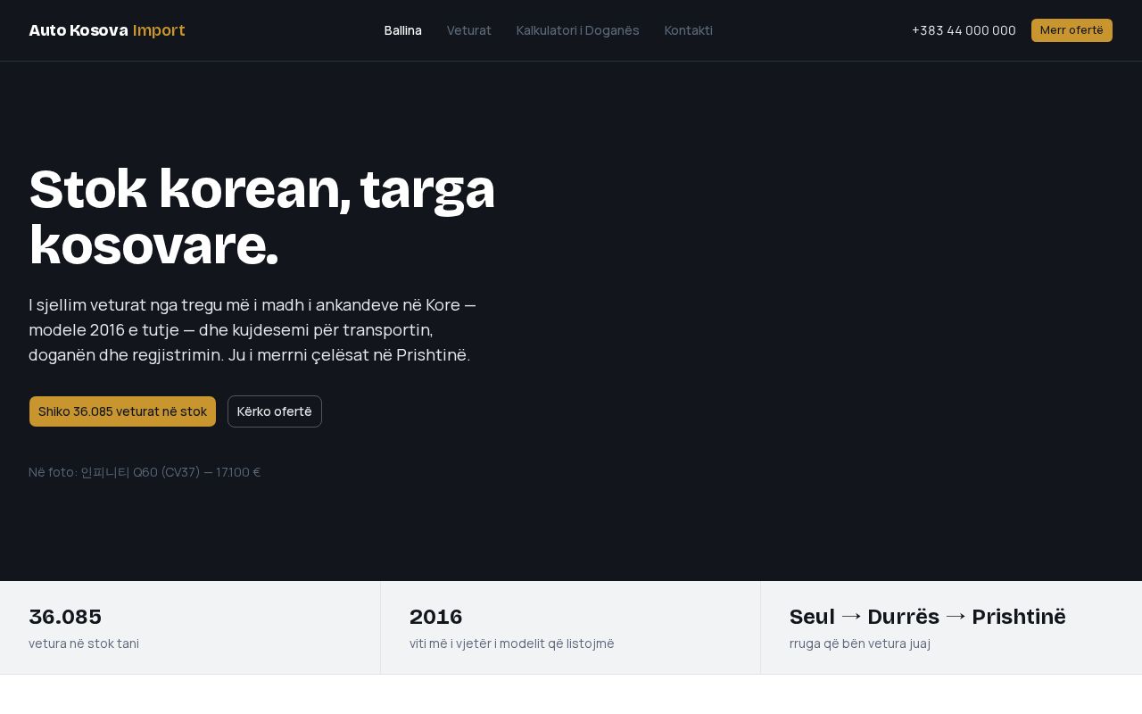The image size is (1142, 714).
Task: Click the 2016 model year figure
Action: 436,617
